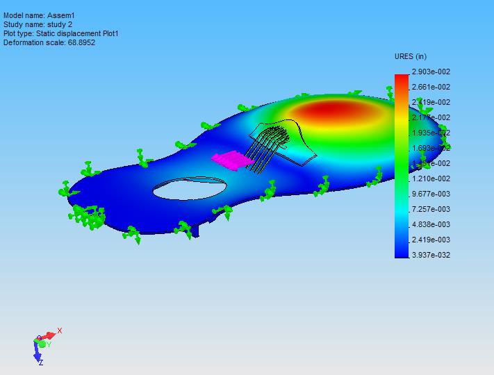Click 'Plot type: Static displacement Plot1' text

point(61,34)
